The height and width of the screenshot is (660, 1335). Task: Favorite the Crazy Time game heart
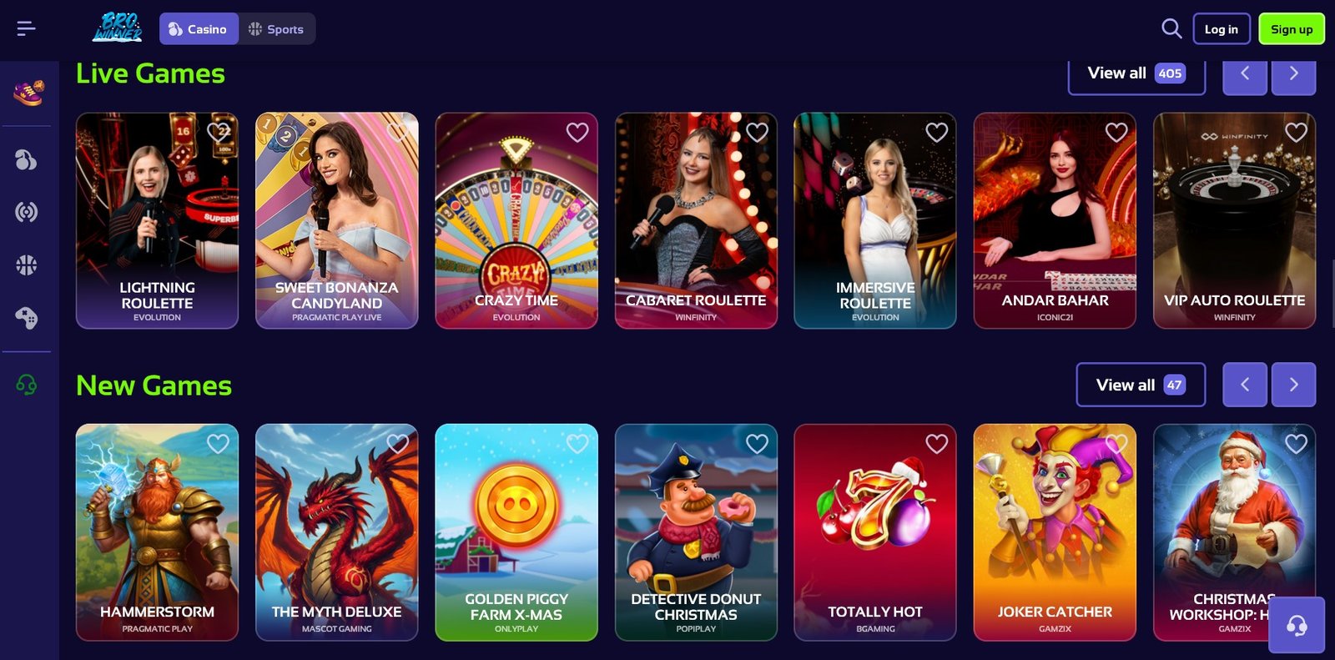tap(577, 132)
